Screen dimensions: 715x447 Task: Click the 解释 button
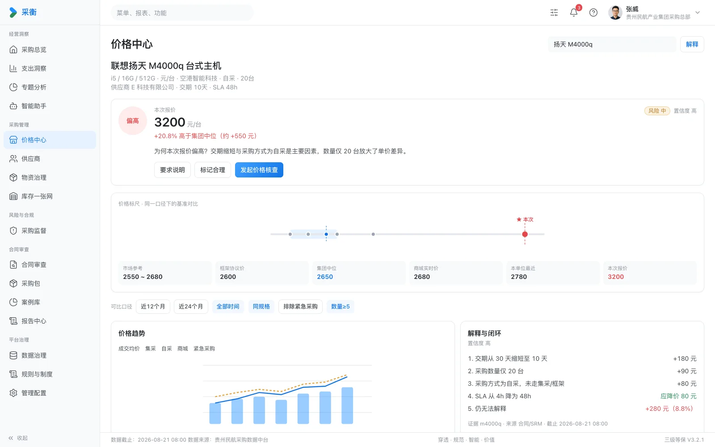tap(692, 44)
